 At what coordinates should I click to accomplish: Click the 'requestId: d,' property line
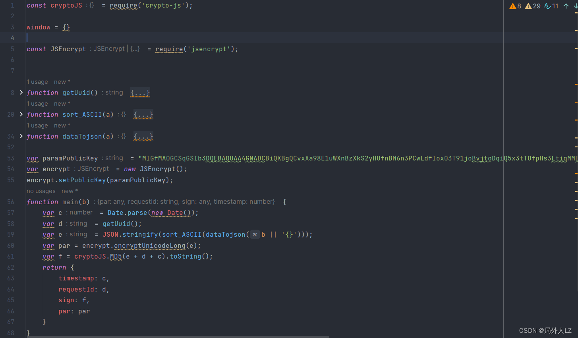pyautogui.click(x=84, y=290)
